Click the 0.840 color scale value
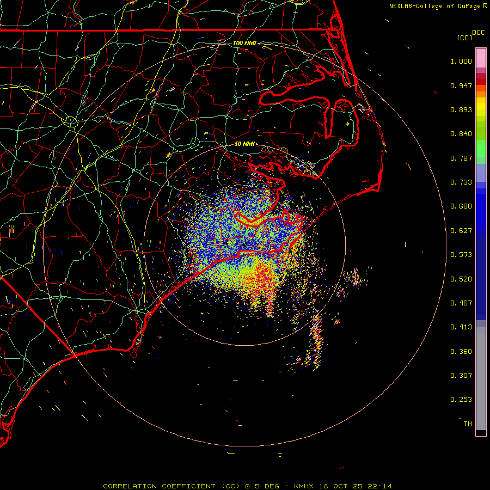Image resolution: width=490 pixels, height=490 pixels. click(x=461, y=134)
